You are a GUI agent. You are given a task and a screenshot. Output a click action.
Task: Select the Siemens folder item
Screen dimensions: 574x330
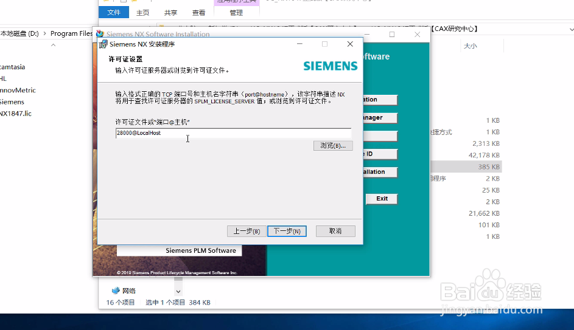point(12,102)
